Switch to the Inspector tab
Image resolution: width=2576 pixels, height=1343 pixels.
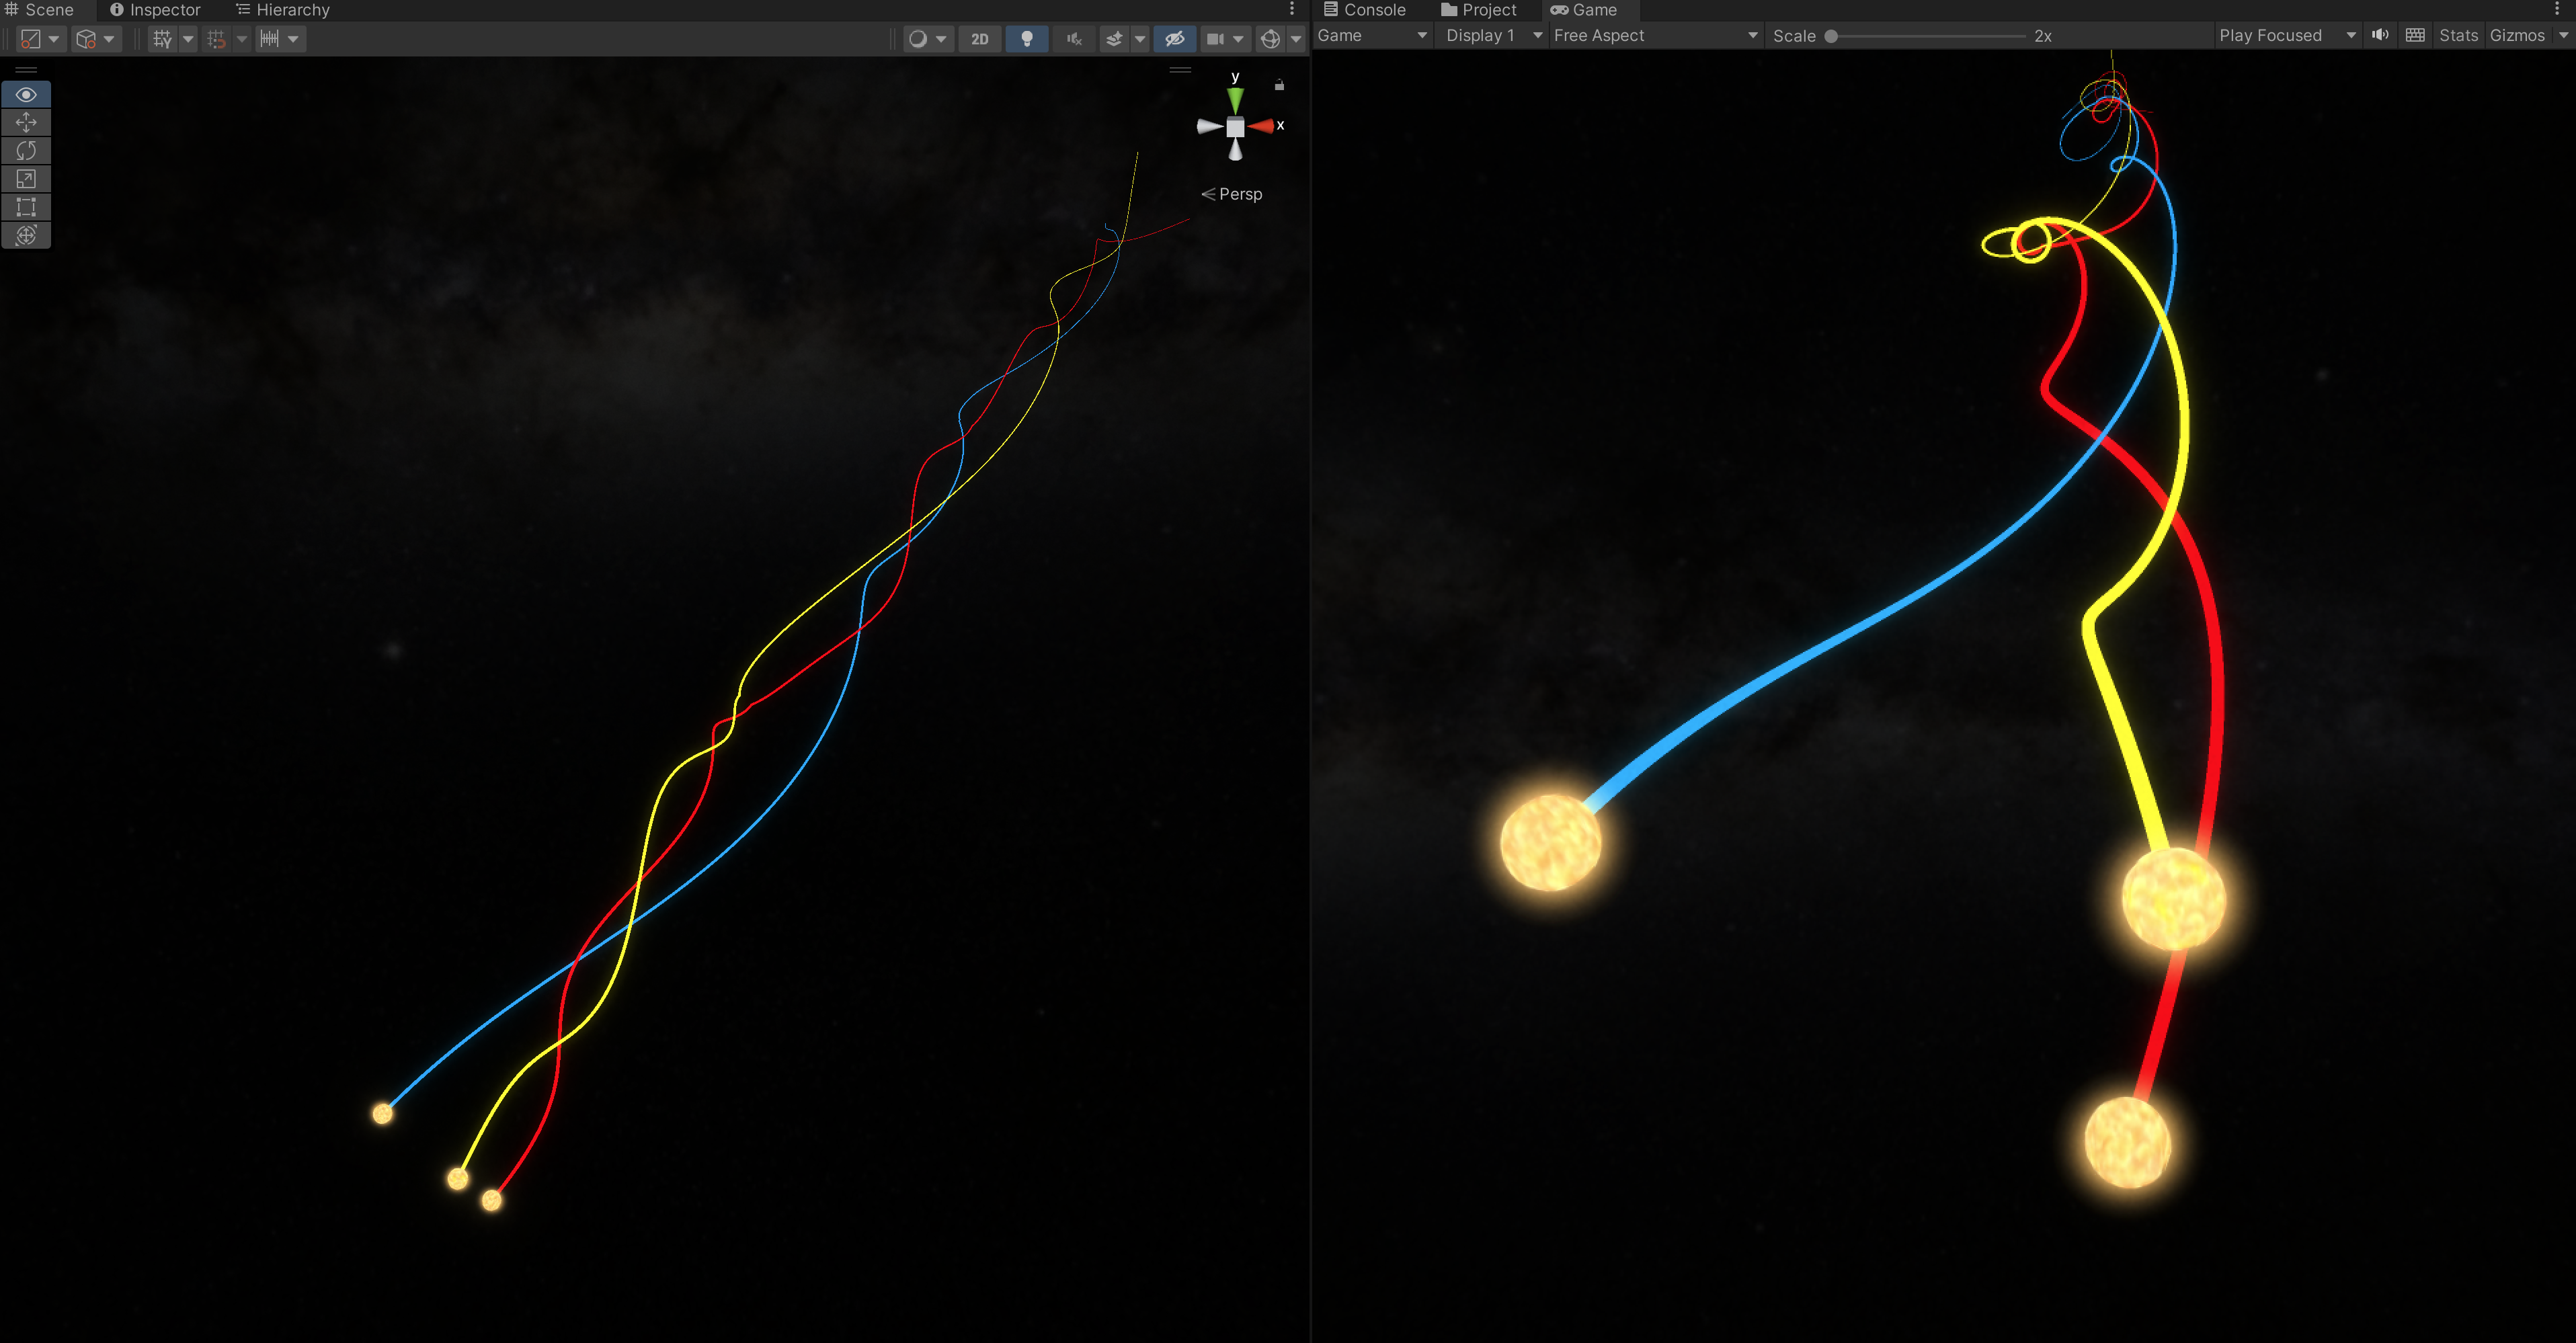pyautogui.click(x=155, y=10)
